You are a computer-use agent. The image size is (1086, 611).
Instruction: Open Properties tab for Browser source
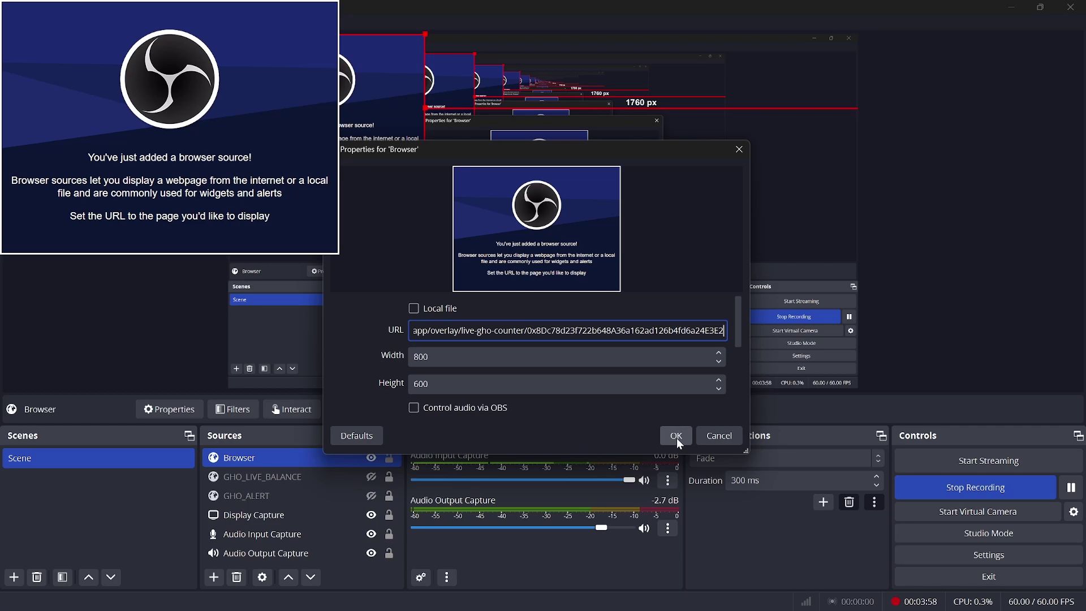(169, 409)
